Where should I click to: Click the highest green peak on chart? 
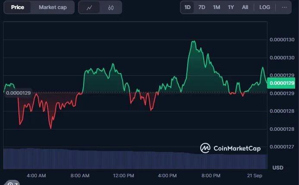tap(193, 42)
